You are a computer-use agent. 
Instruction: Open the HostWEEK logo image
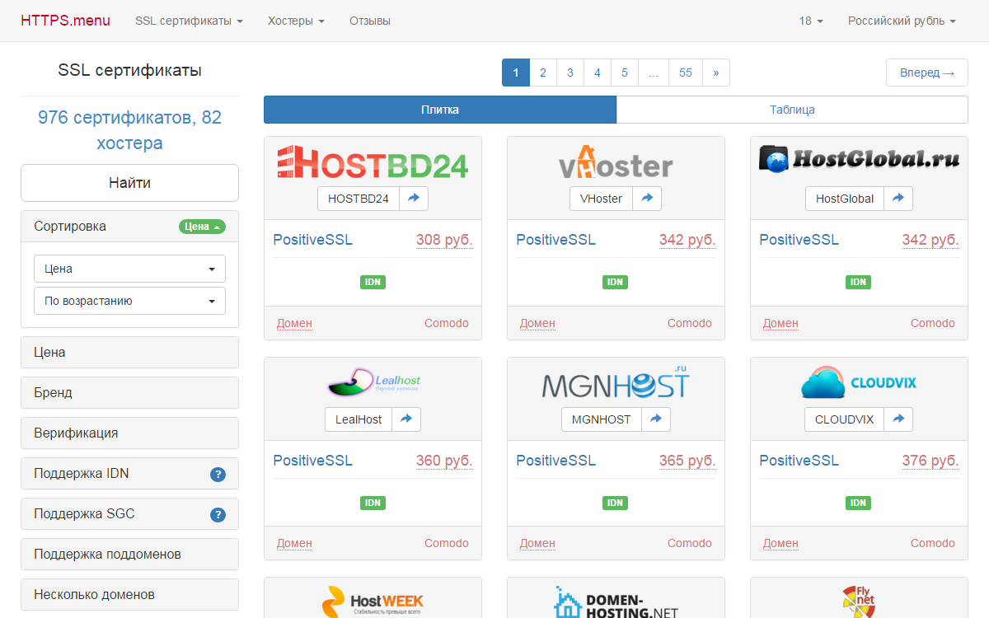pyautogui.click(x=373, y=602)
